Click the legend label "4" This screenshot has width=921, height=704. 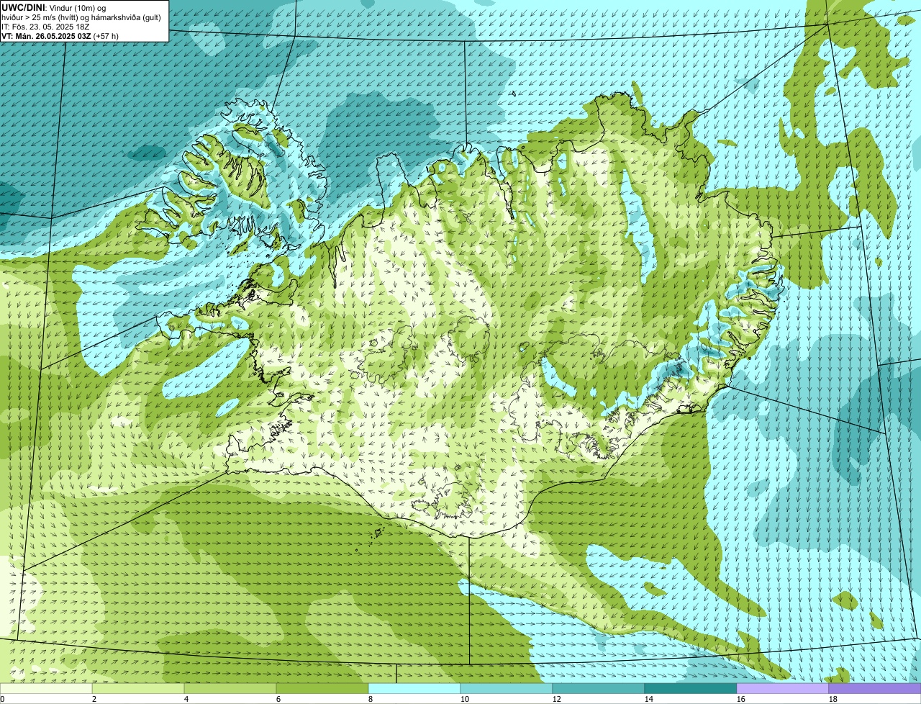pyautogui.click(x=186, y=699)
